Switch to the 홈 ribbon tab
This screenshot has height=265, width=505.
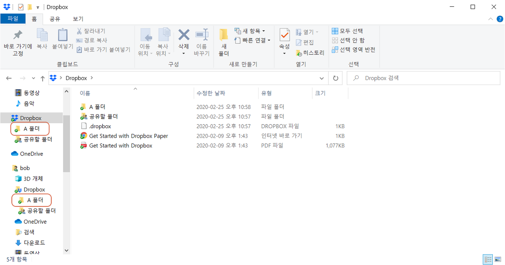coord(34,18)
